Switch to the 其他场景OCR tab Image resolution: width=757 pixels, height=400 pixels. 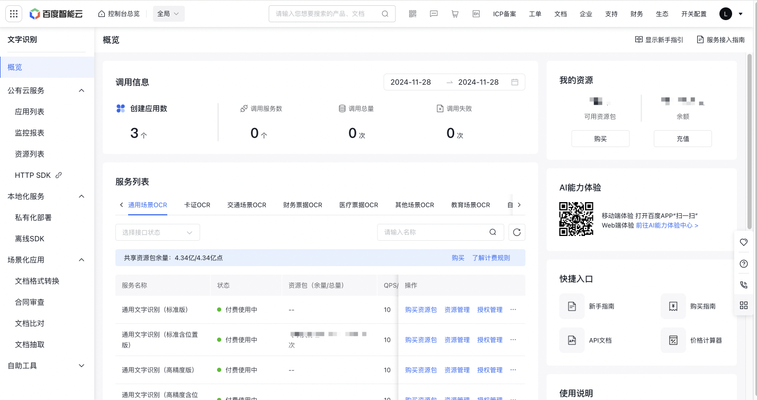[x=414, y=205]
